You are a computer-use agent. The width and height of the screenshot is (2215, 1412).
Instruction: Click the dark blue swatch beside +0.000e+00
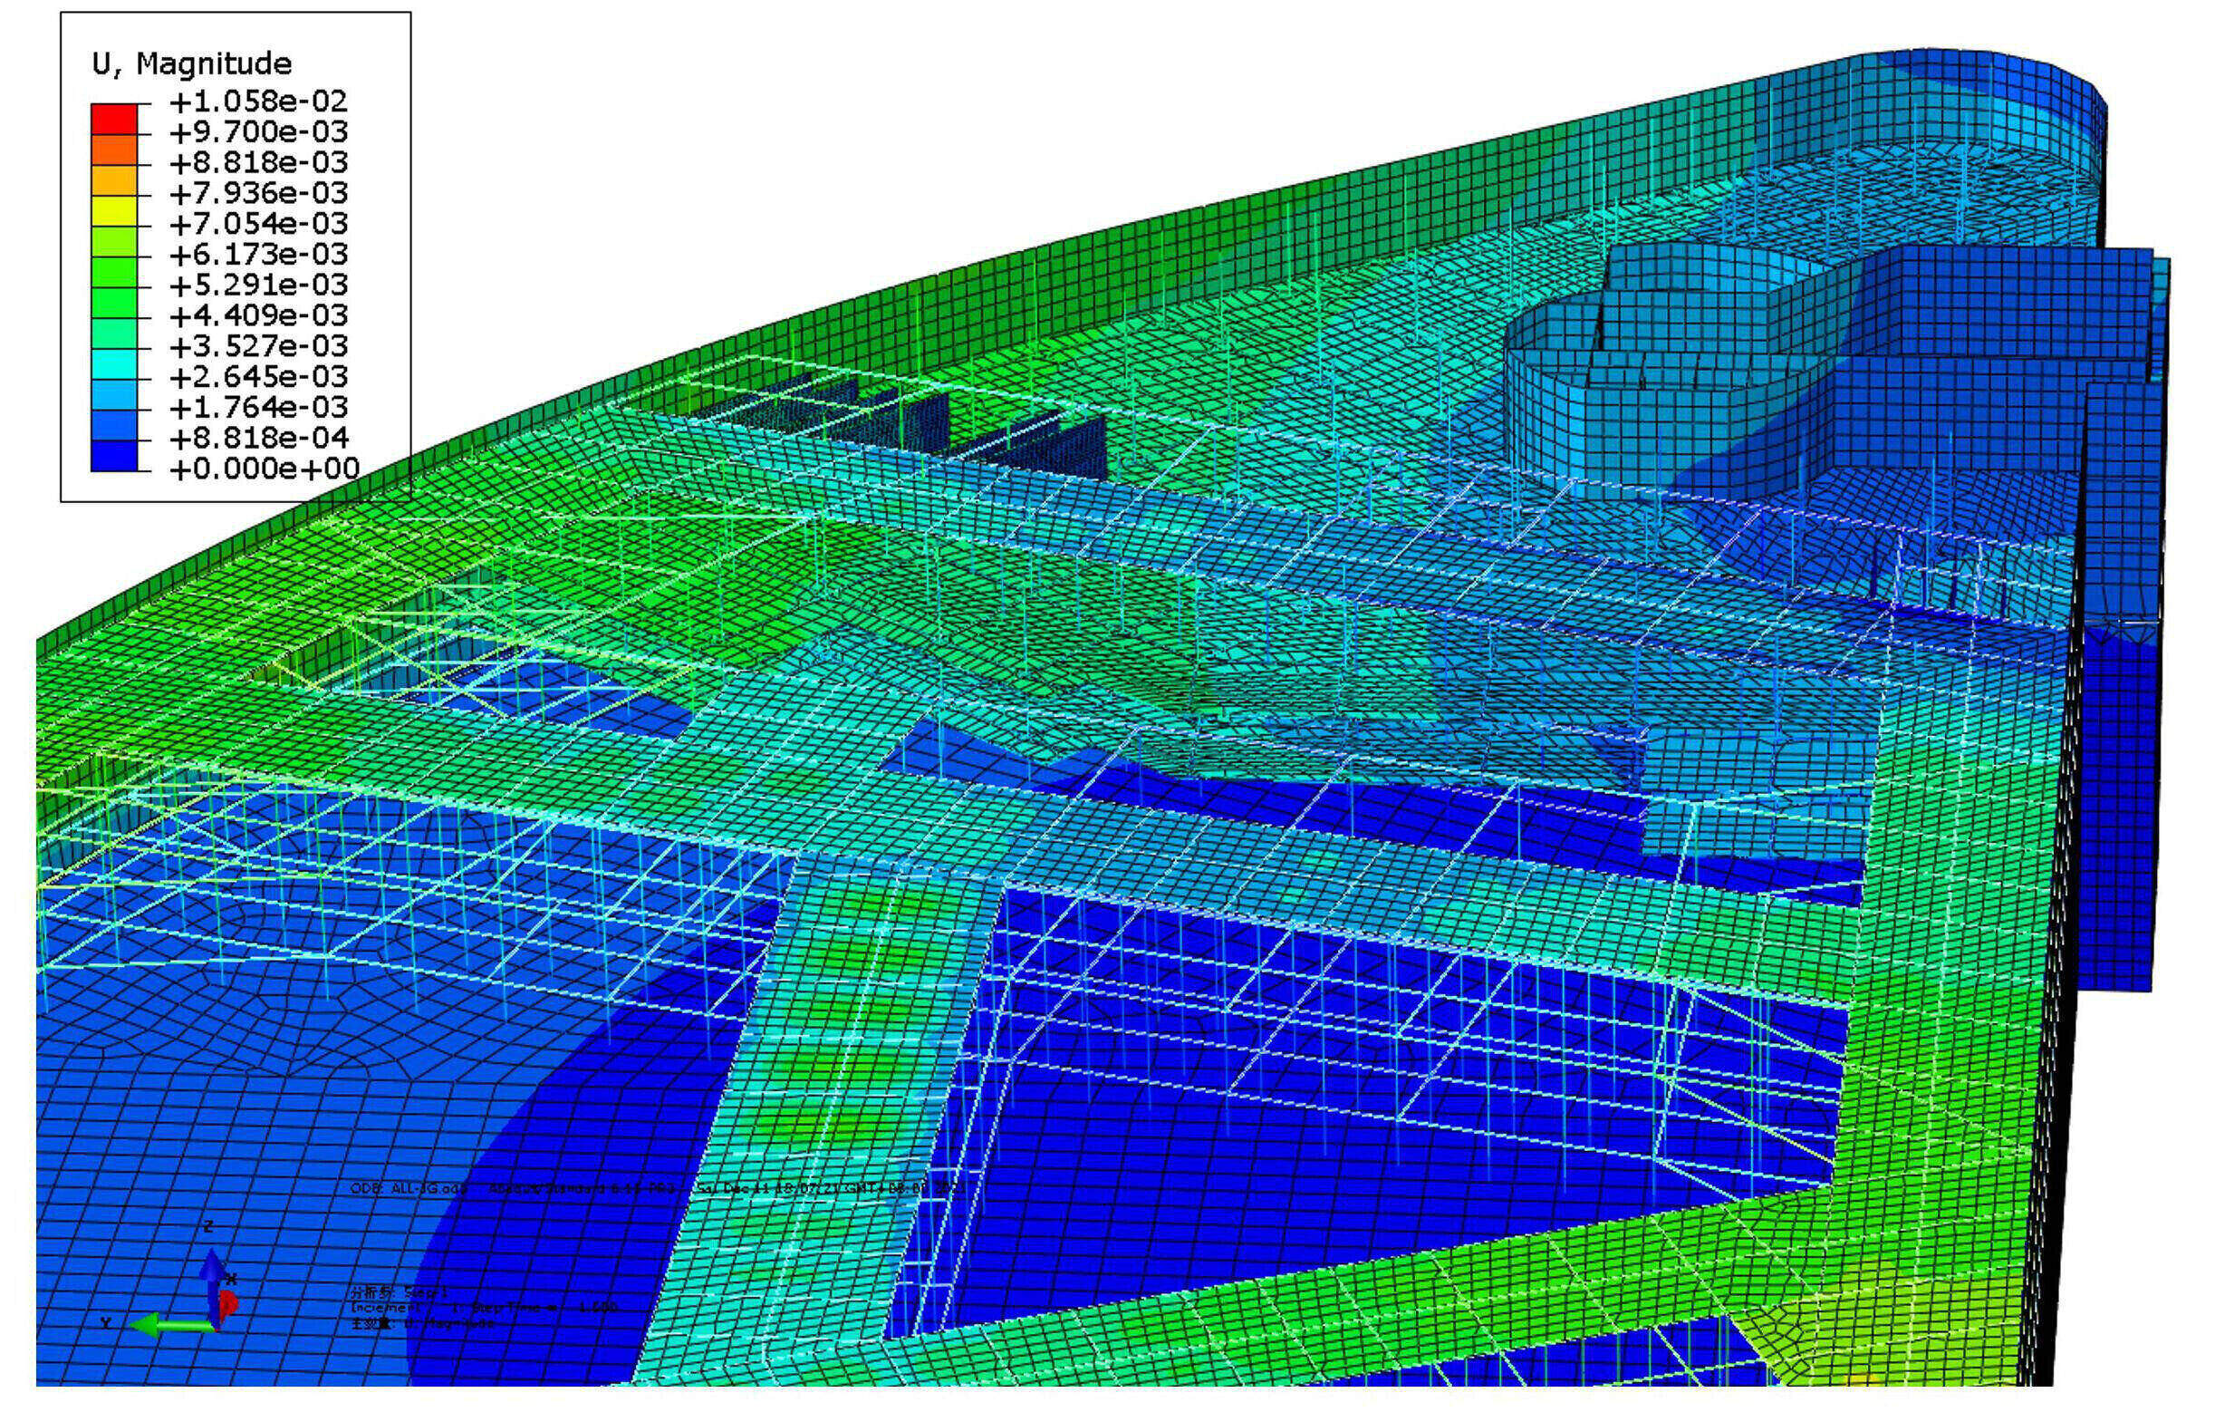point(114,455)
